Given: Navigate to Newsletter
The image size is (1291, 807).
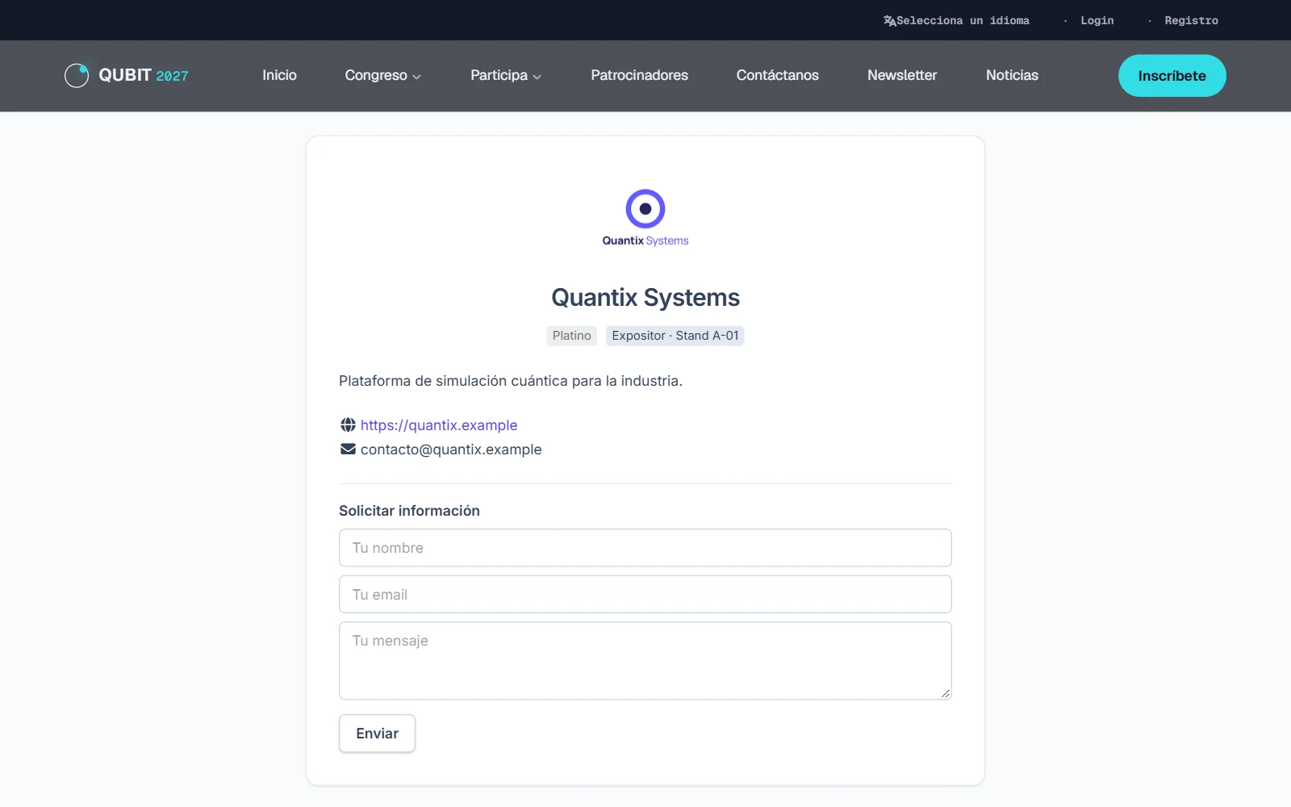Looking at the screenshot, I should pos(902,75).
